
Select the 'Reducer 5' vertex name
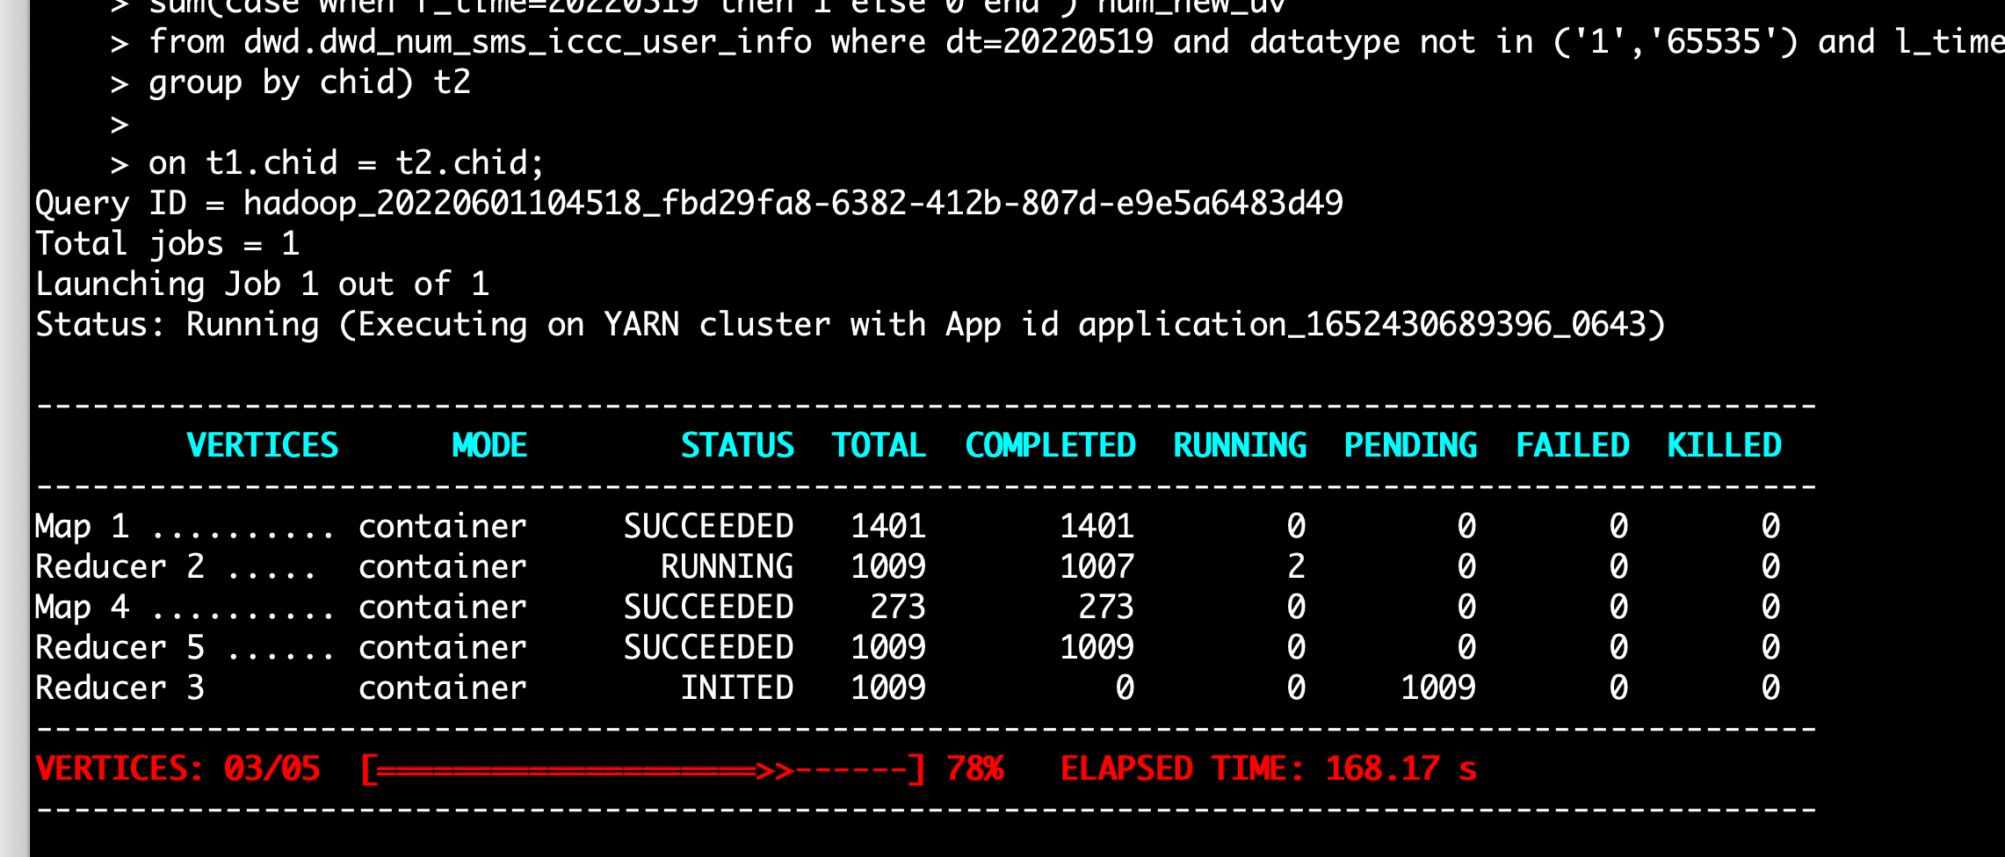pyautogui.click(x=120, y=647)
